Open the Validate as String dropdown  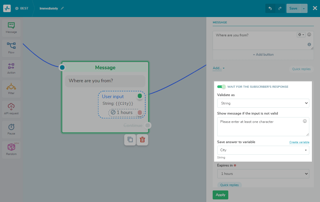[x=263, y=103]
